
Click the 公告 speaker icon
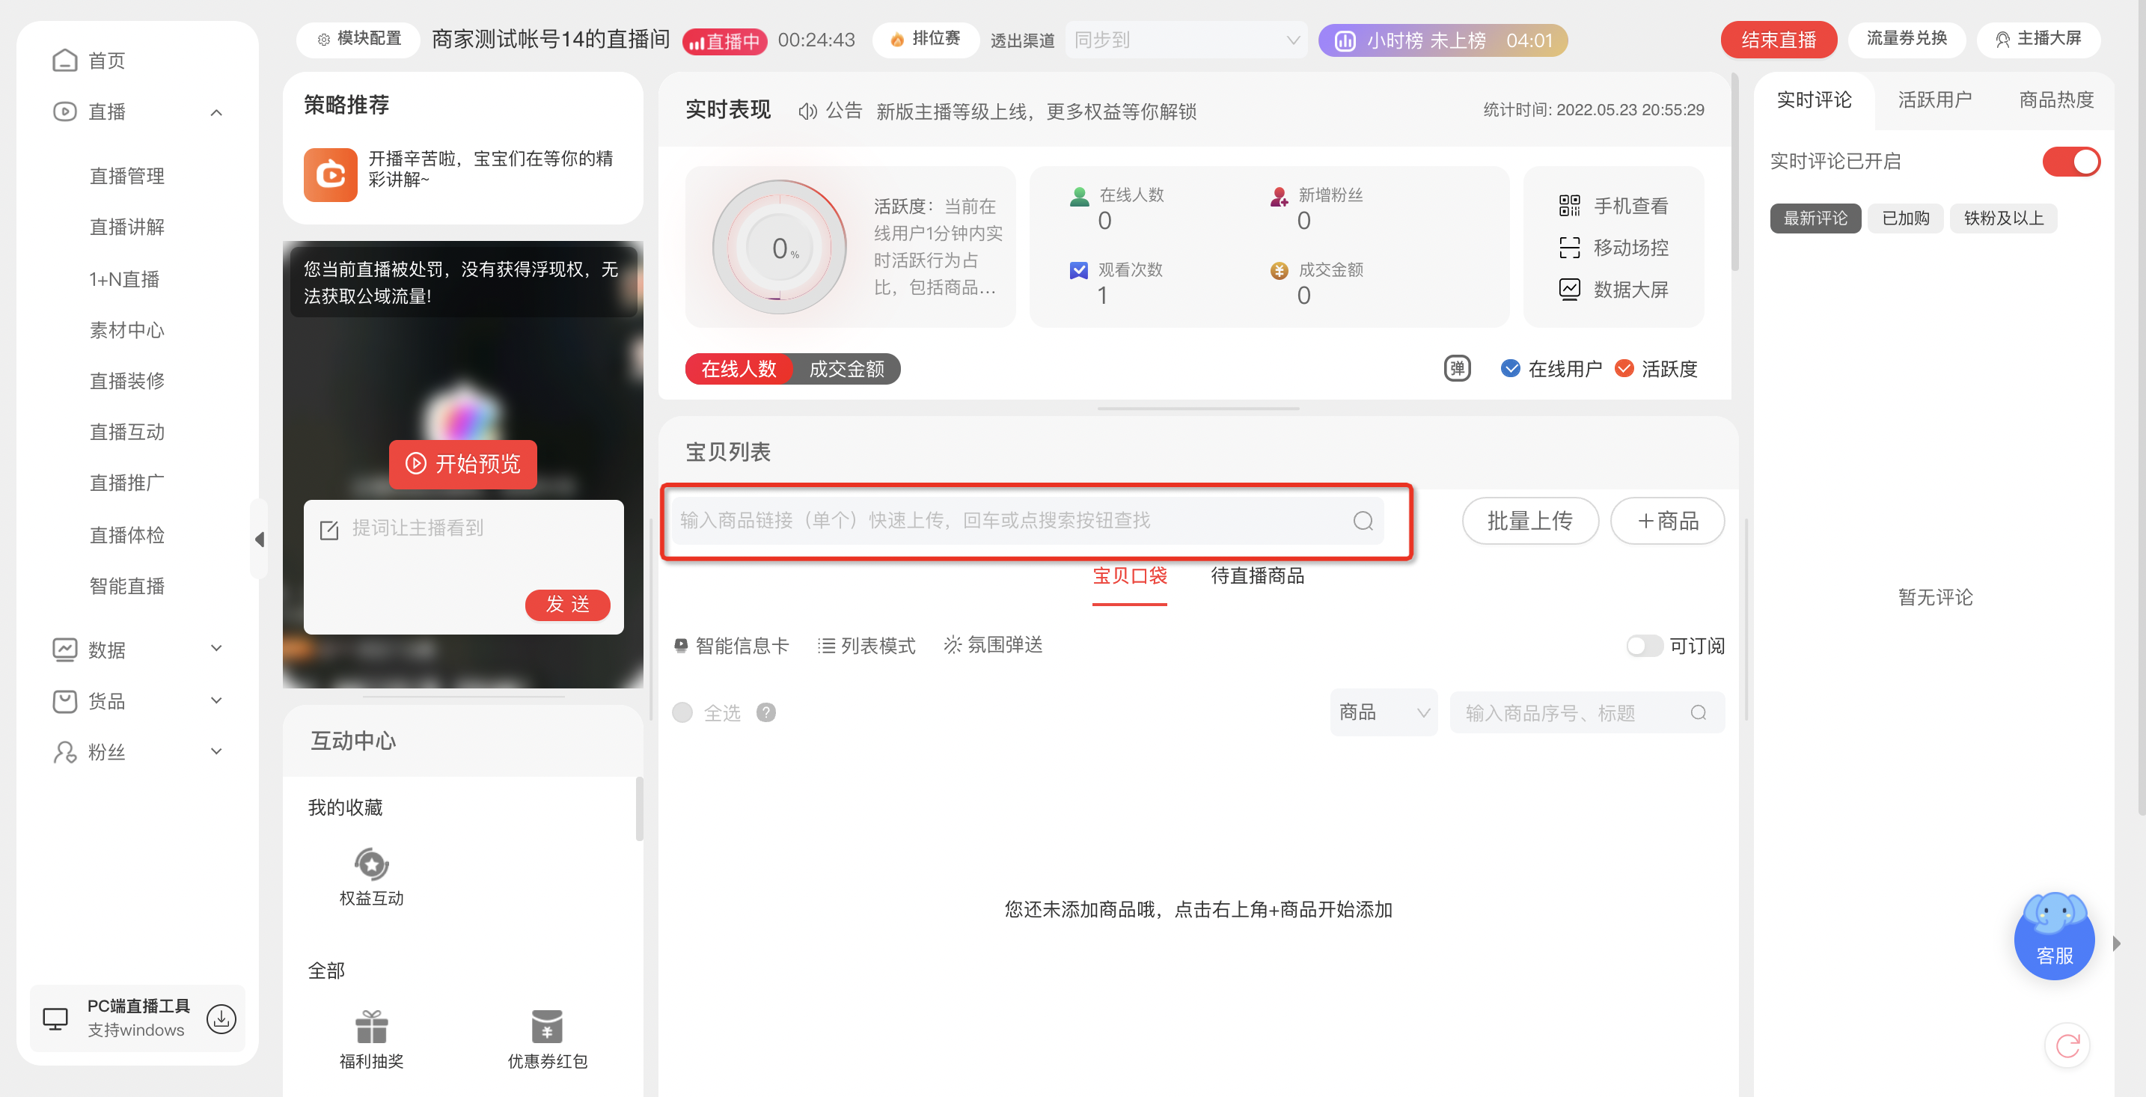click(x=807, y=111)
